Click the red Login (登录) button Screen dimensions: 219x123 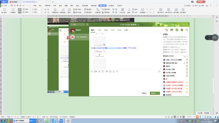click(201, 2)
